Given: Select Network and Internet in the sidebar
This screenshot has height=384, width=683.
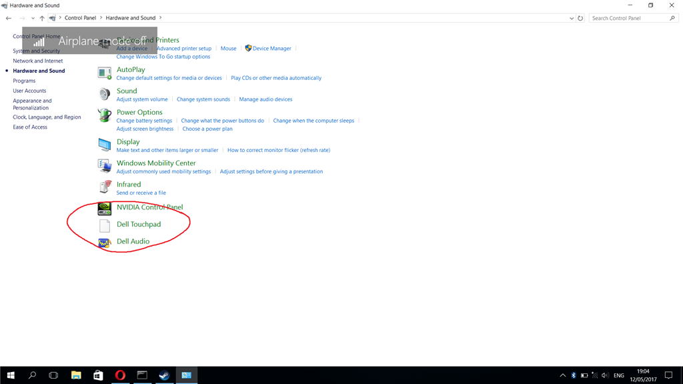Looking at the screenshot, I should [x=38, y=61].
